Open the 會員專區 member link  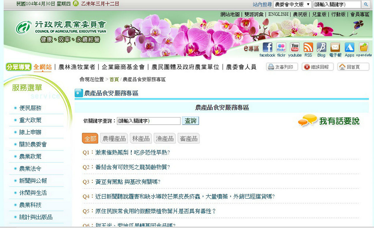pos(360,14)
